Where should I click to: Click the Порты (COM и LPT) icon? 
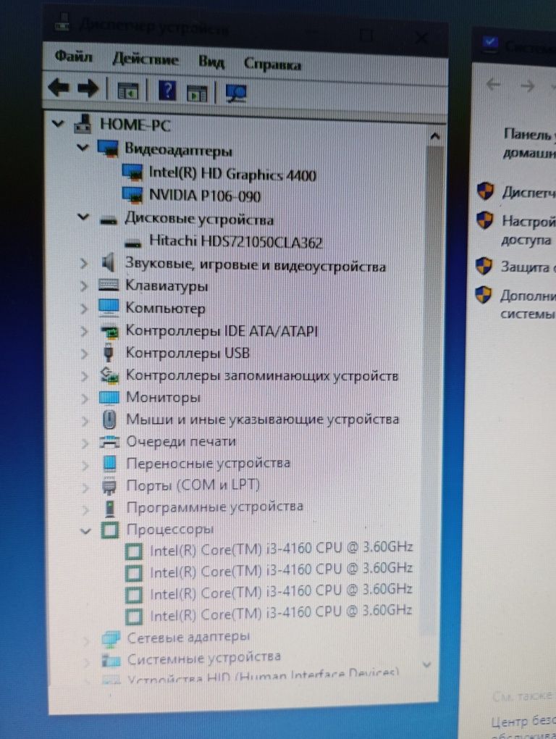110,486
